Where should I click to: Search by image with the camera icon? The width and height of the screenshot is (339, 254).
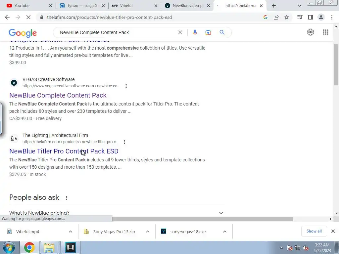[208, 32]
